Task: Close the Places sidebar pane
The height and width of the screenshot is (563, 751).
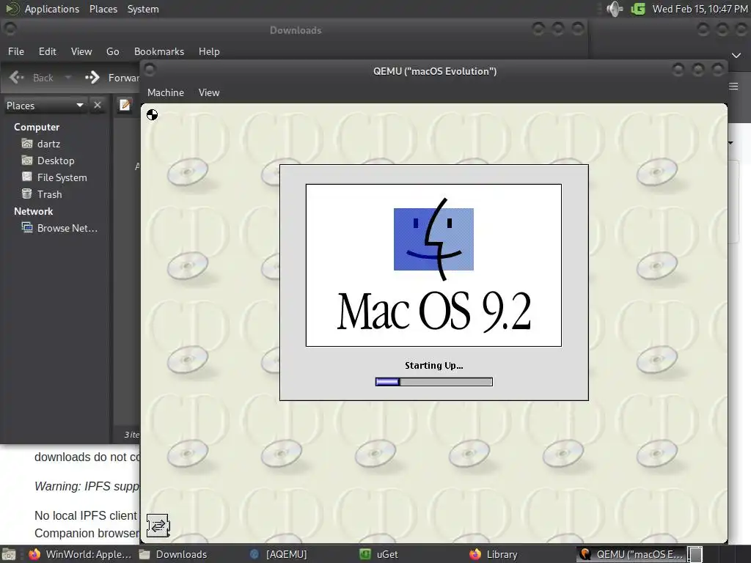Action: (98, 105)
